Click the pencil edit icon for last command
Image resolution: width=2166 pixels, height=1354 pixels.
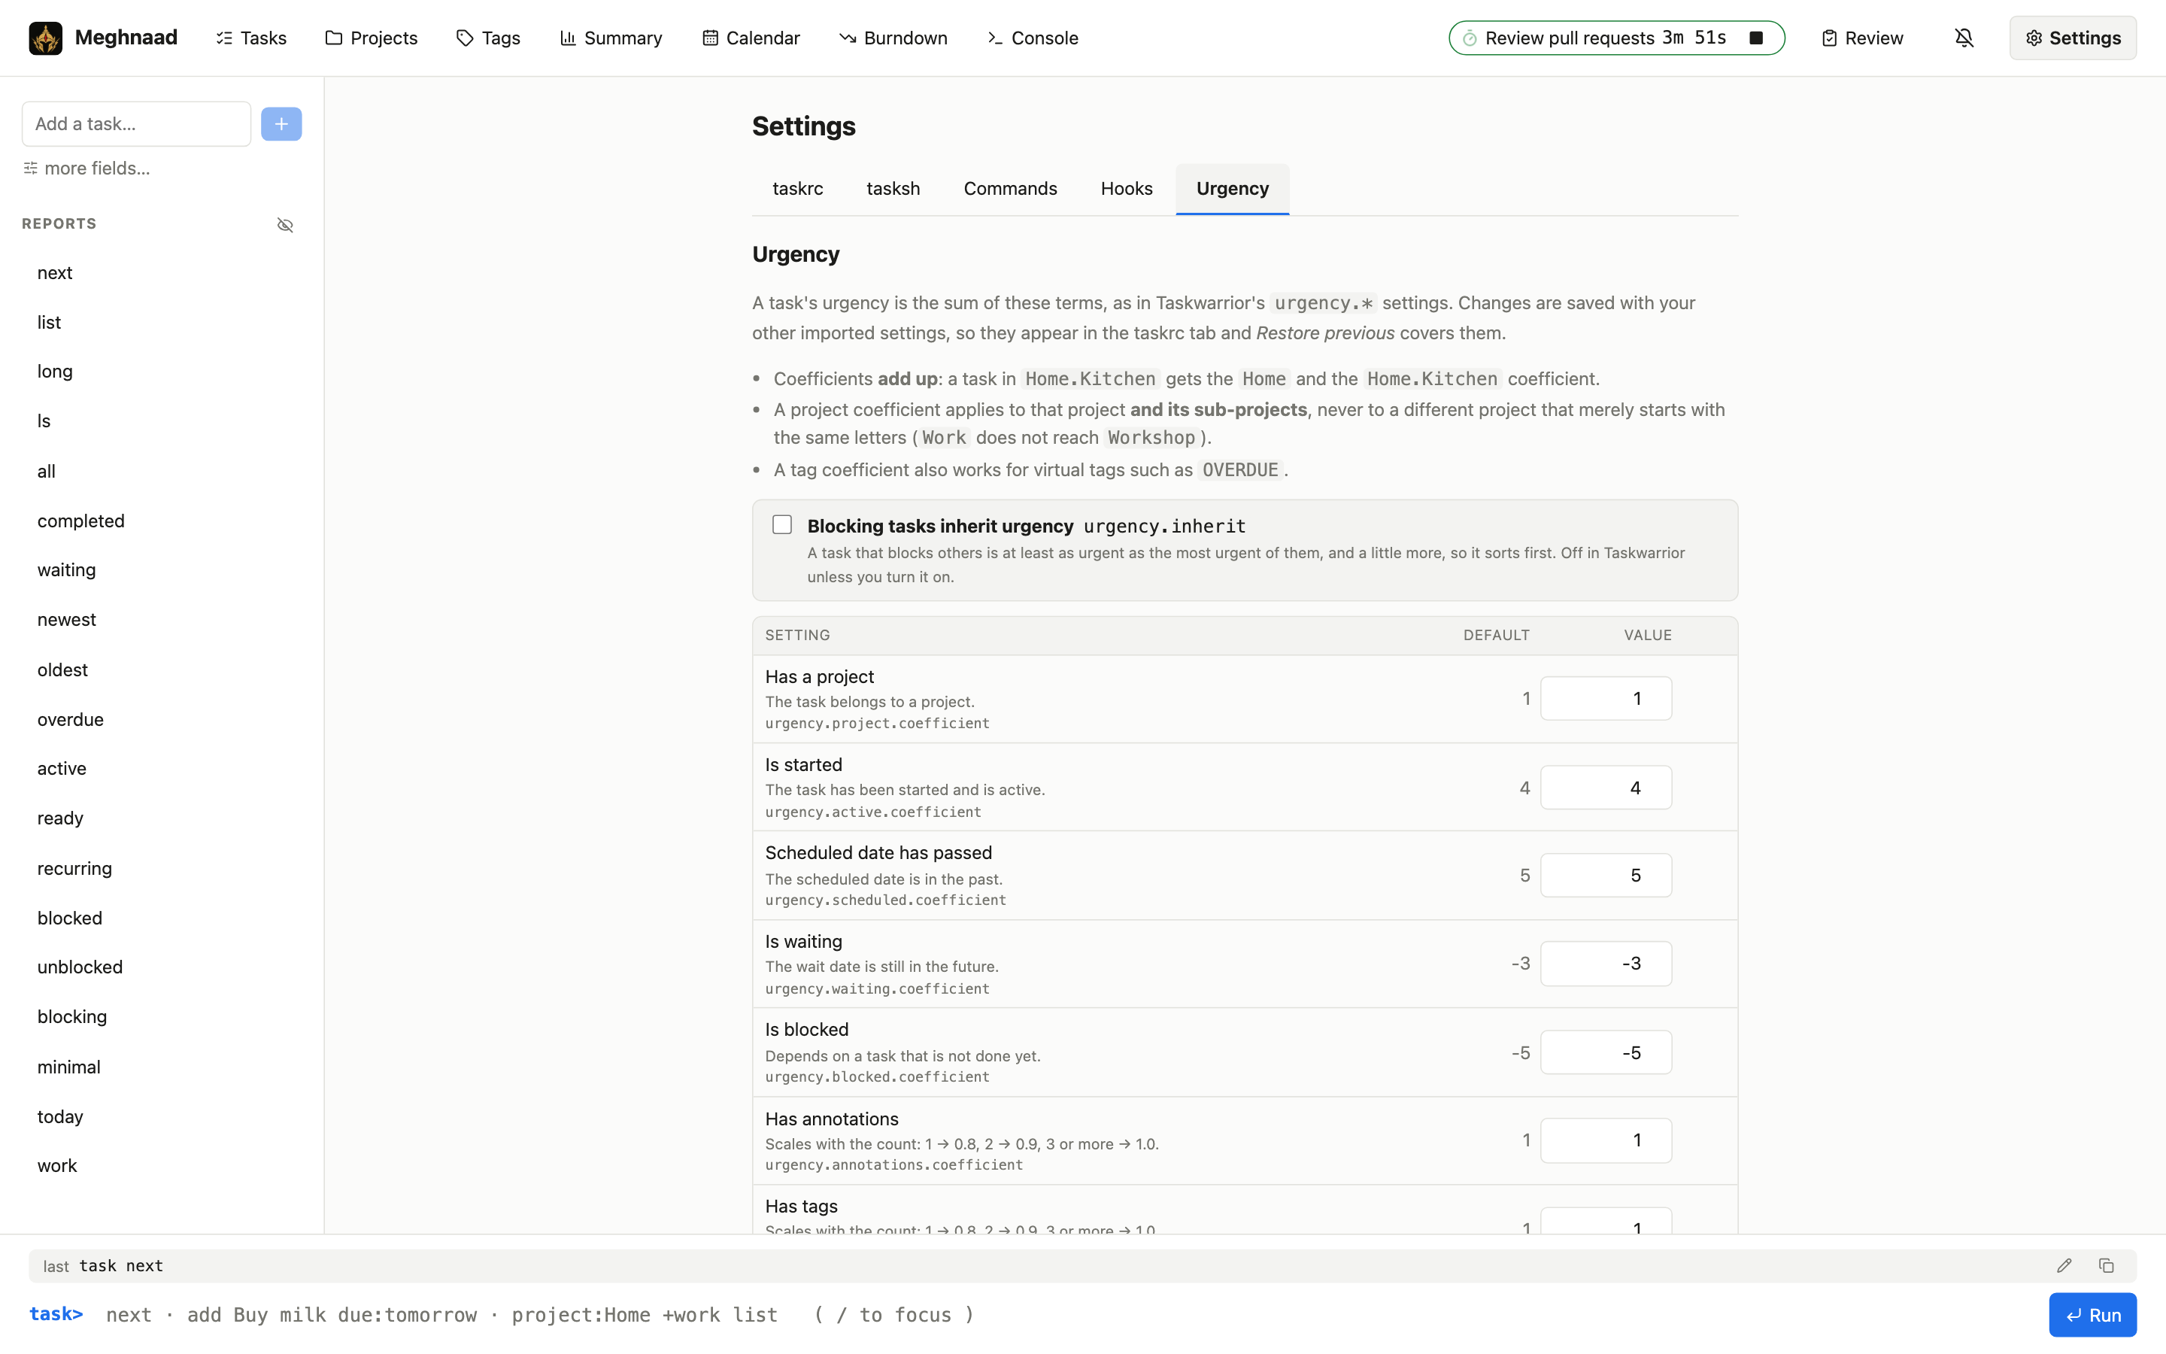click(x=2064, y=1265)
